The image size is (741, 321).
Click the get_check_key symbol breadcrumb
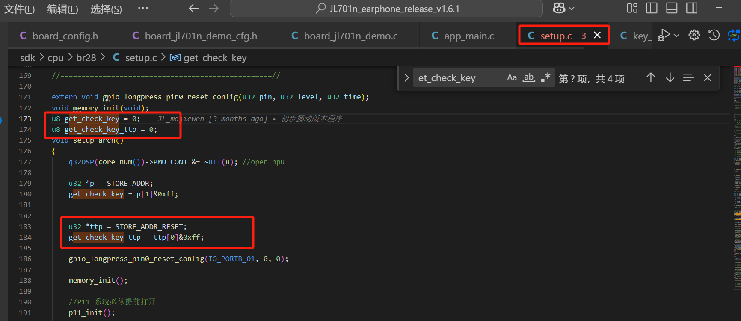(x=208, y=58)
